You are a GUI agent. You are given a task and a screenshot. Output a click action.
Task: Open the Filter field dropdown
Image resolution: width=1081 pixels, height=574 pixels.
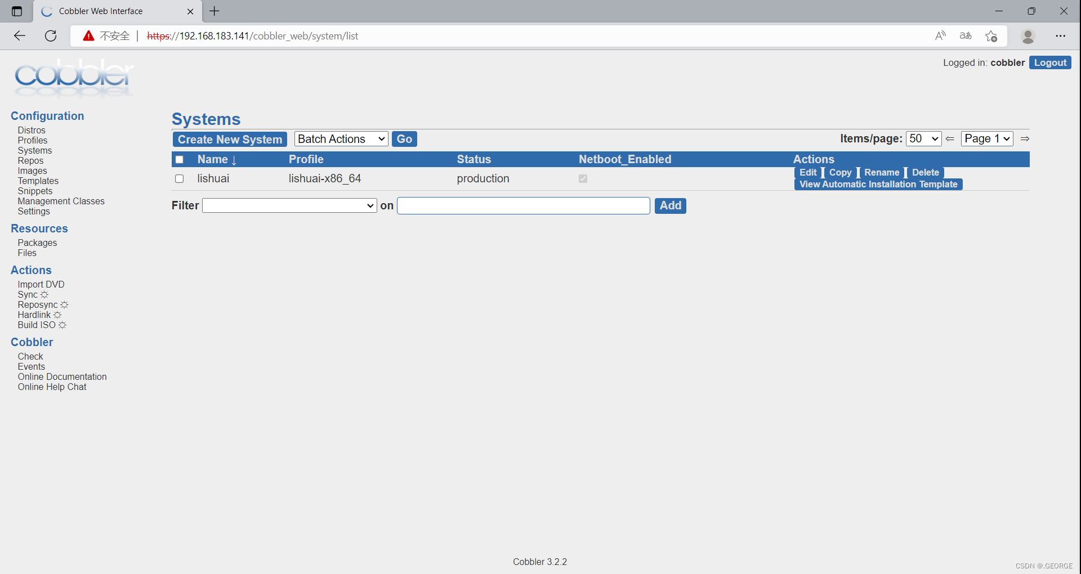point(289,205)
